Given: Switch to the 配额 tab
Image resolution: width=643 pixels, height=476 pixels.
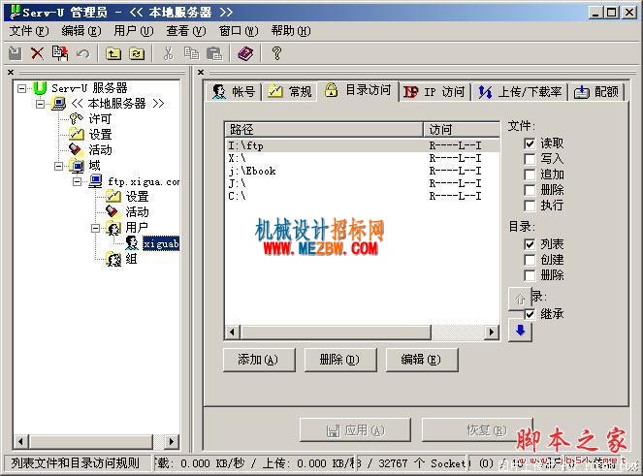Looking at the screenshot, I should pos(595,91).
